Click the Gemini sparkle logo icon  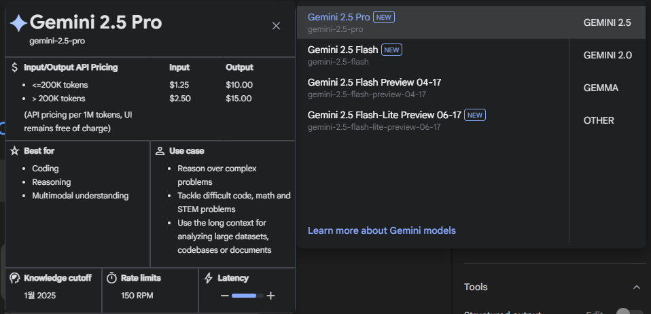18,23
